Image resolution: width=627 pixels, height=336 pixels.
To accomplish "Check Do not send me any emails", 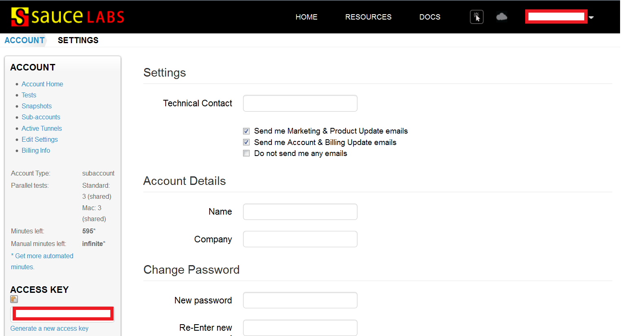I will click(x=246, y=153).
